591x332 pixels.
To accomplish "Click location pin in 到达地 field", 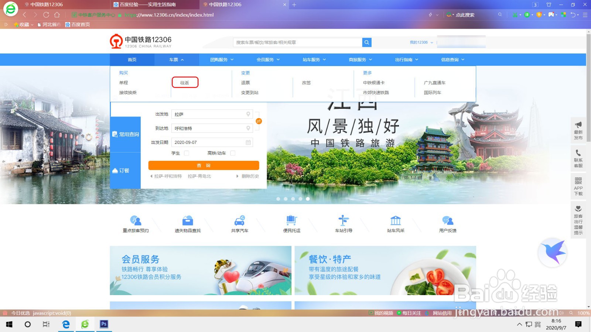I will [248, 128].
